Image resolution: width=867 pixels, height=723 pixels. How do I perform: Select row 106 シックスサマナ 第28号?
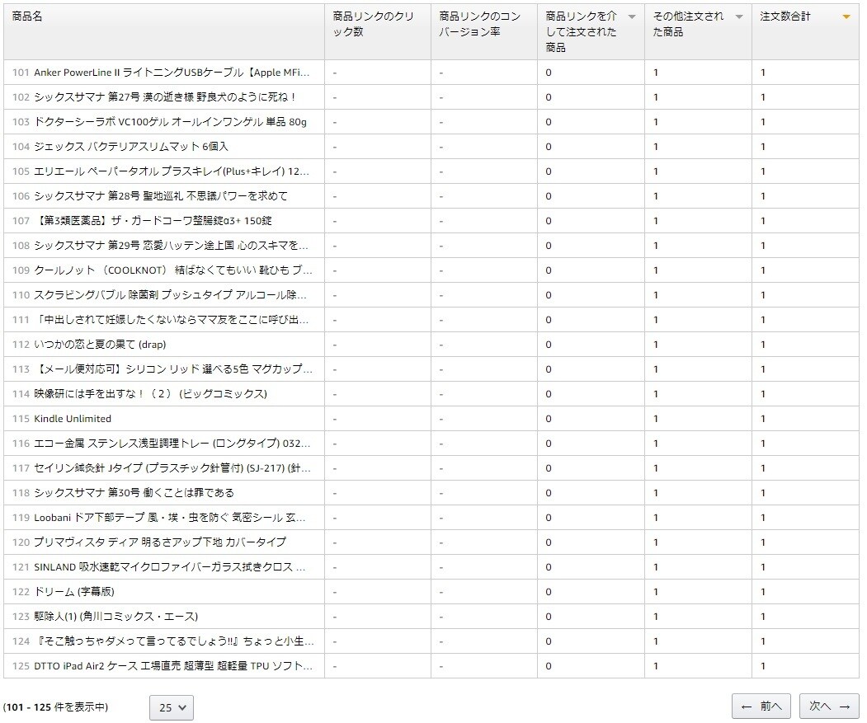click(x=431, y=196)
